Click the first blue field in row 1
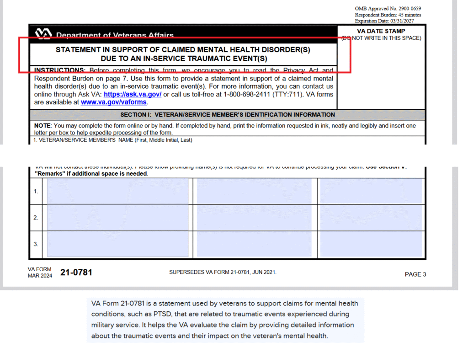Image resolution: width=468 pixels, height=348 pixels. (118, 191)
